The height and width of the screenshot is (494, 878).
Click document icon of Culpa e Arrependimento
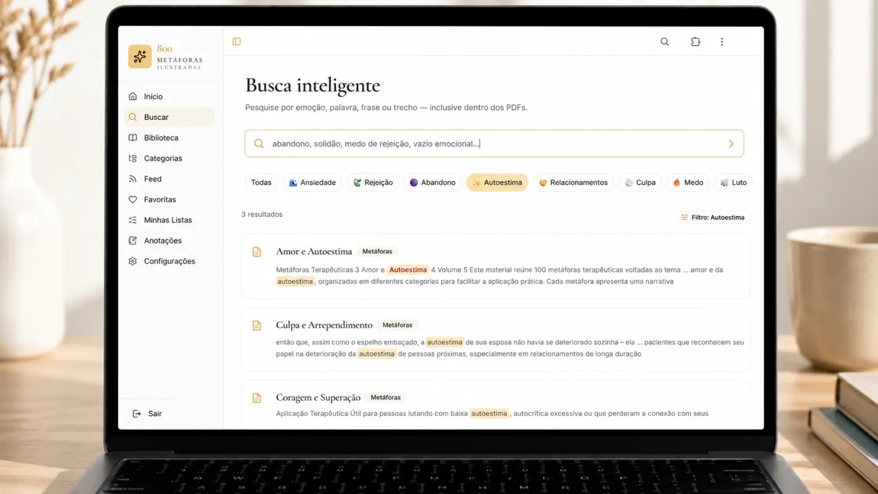click(x=257, y=325)
